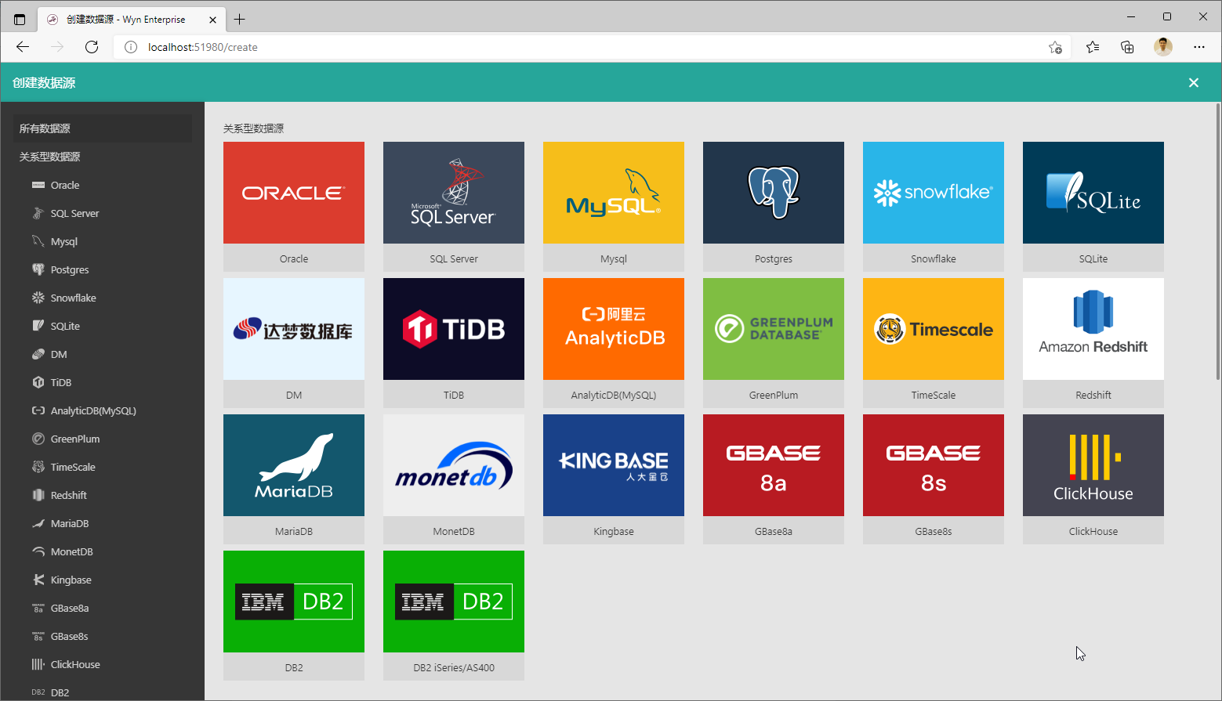
Task: Click the SQL Server sidebar icon
Action: [38, 213]
